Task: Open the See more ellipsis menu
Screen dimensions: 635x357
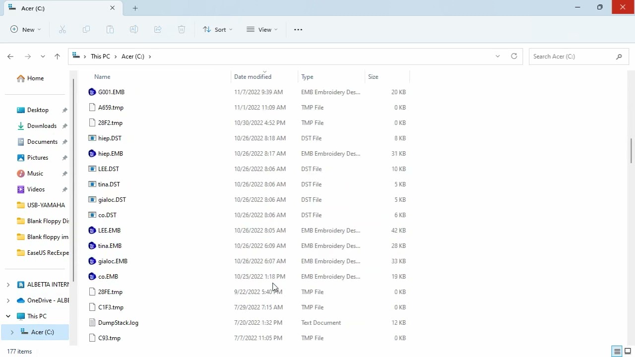Action: [298, 30]
